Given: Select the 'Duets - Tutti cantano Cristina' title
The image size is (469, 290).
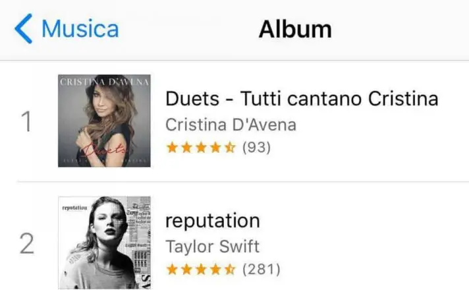Looking at the screenshot, I should coord(301,99).
